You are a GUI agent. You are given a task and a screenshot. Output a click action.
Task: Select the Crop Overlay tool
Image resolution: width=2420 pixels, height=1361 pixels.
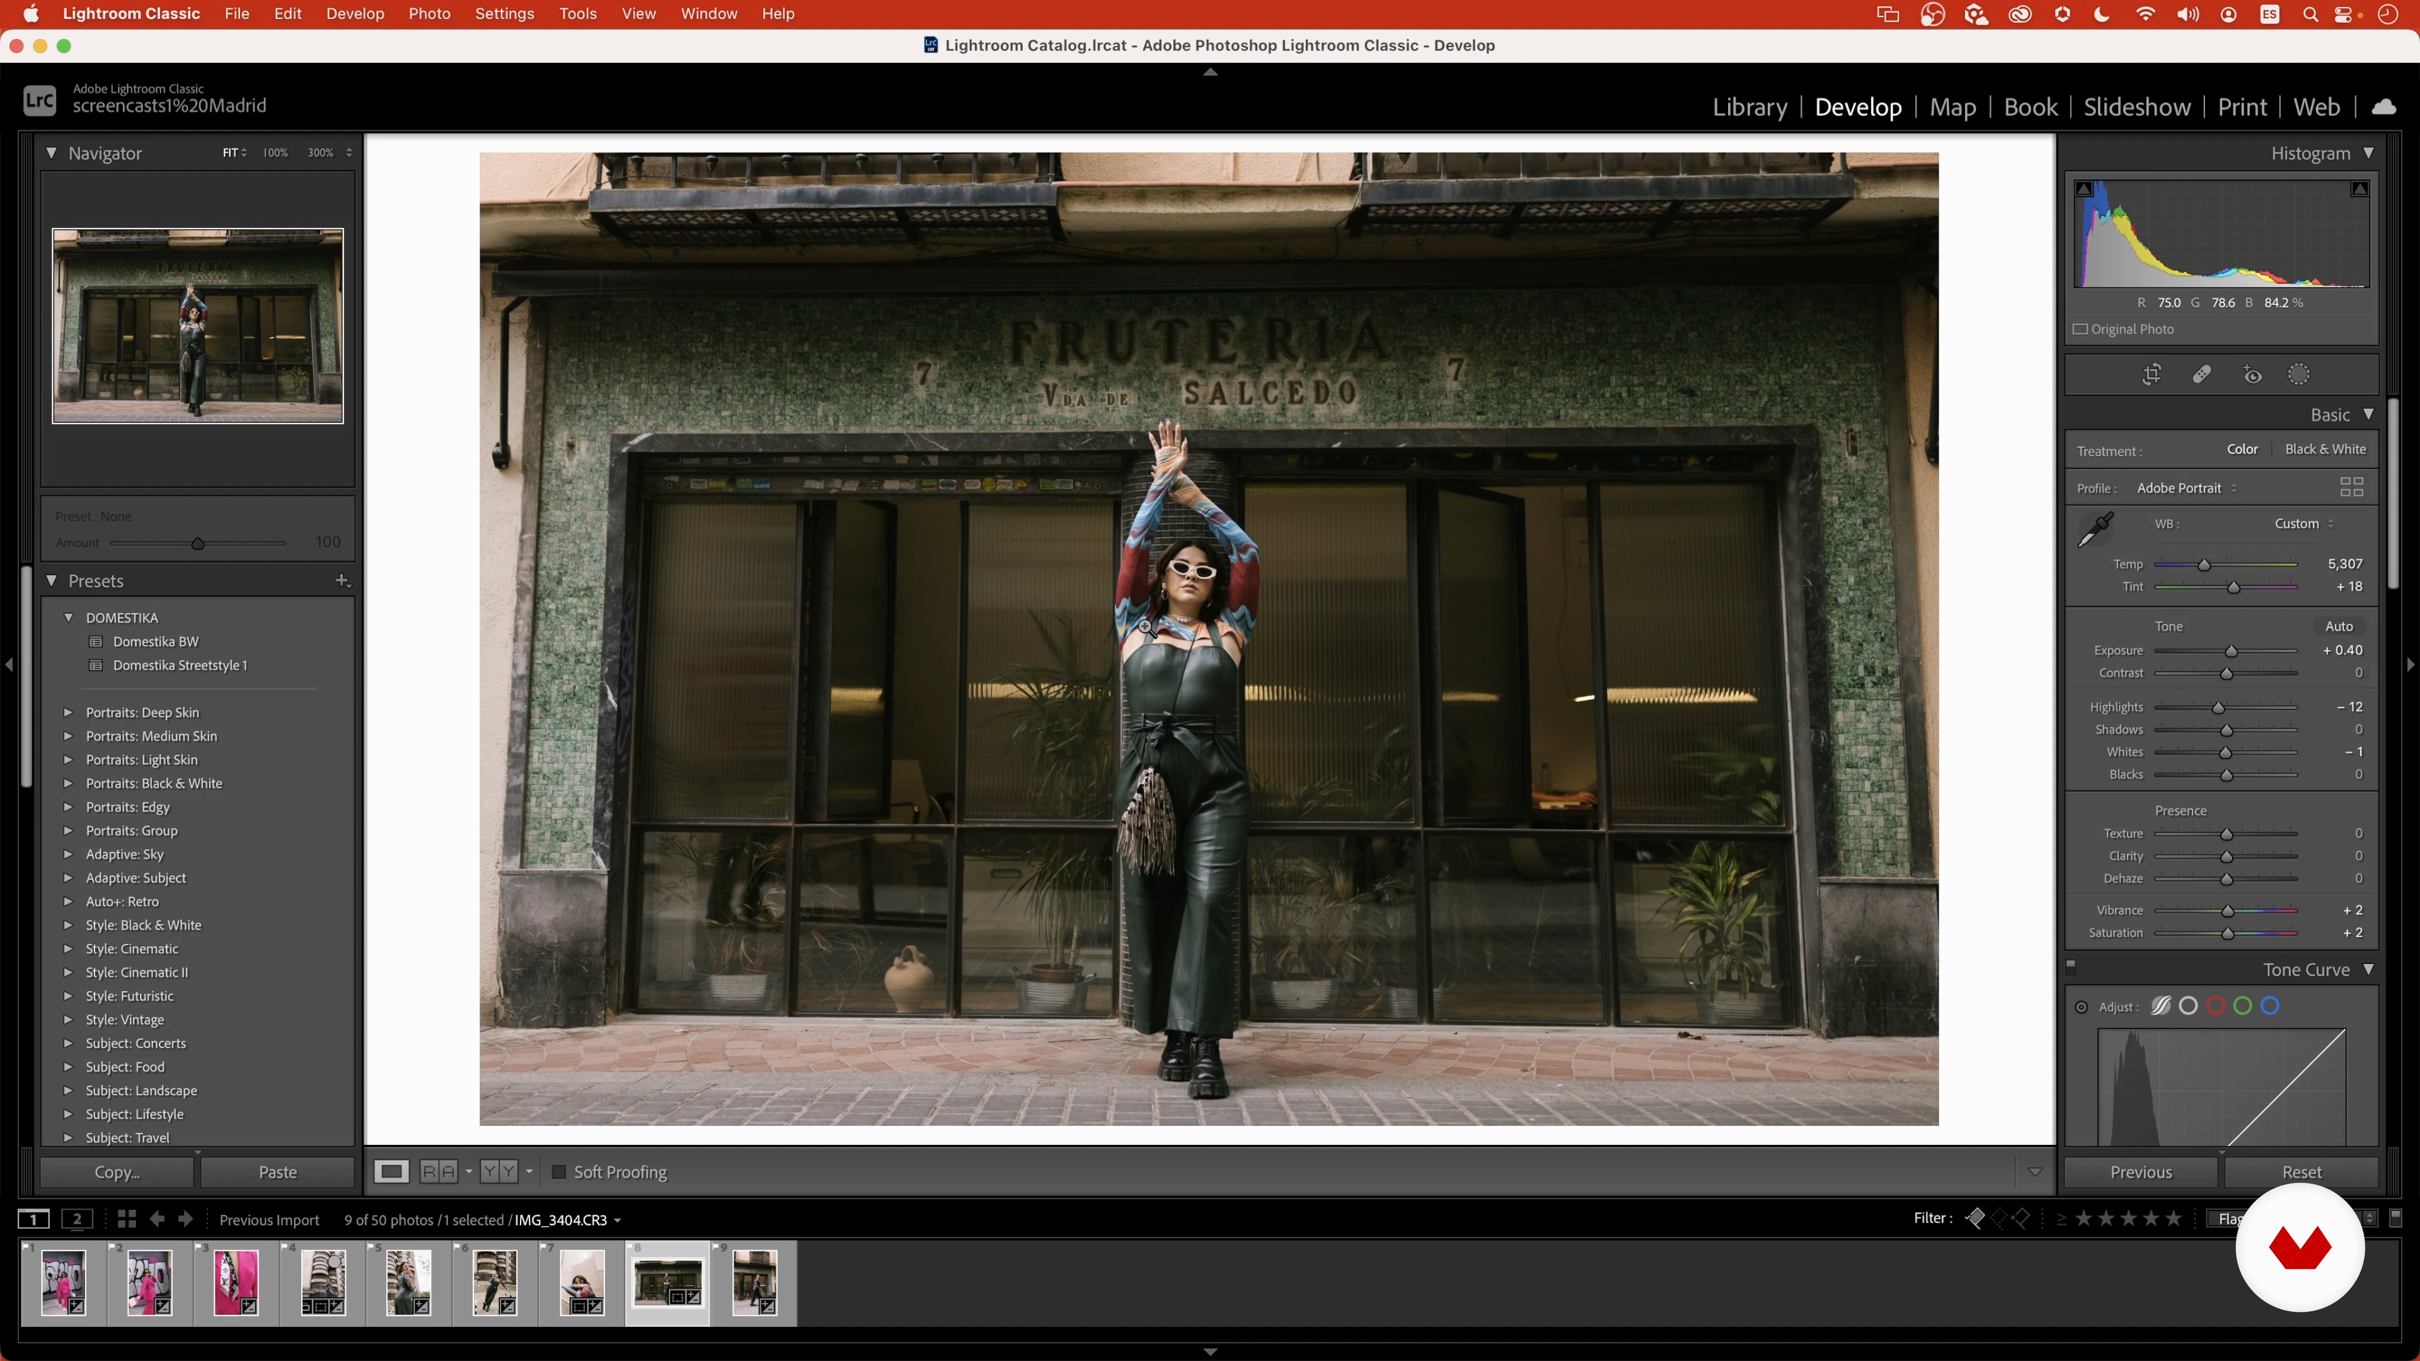(x=2152, y=375)
